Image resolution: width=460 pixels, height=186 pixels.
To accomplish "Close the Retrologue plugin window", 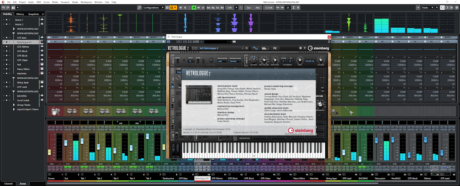I will pyautogui.click(x=329, y=37).
